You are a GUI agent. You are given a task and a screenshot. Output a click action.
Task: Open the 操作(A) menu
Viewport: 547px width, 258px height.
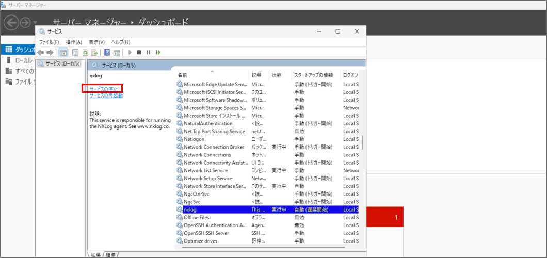[74, 42]
